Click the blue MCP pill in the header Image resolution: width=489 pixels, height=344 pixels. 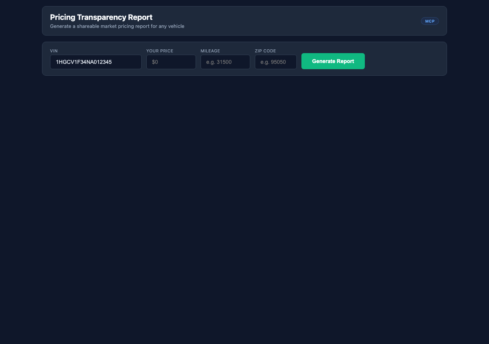click(x=430, y=21)
